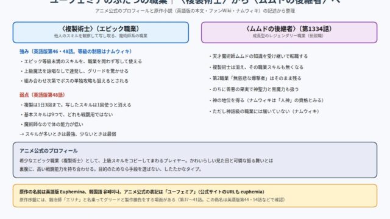
Task: Click the bullet '基本スキルは9つで、どれも戦闘用ではない'
Action: tap(66, 114)
